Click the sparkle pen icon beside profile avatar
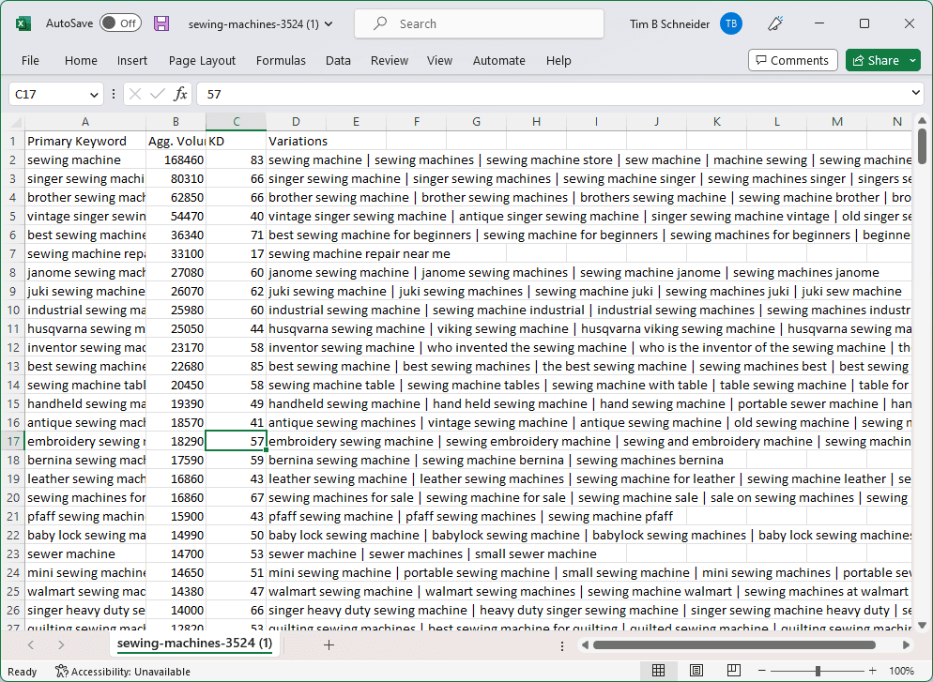The image size is (933, 682). [775, 23]
